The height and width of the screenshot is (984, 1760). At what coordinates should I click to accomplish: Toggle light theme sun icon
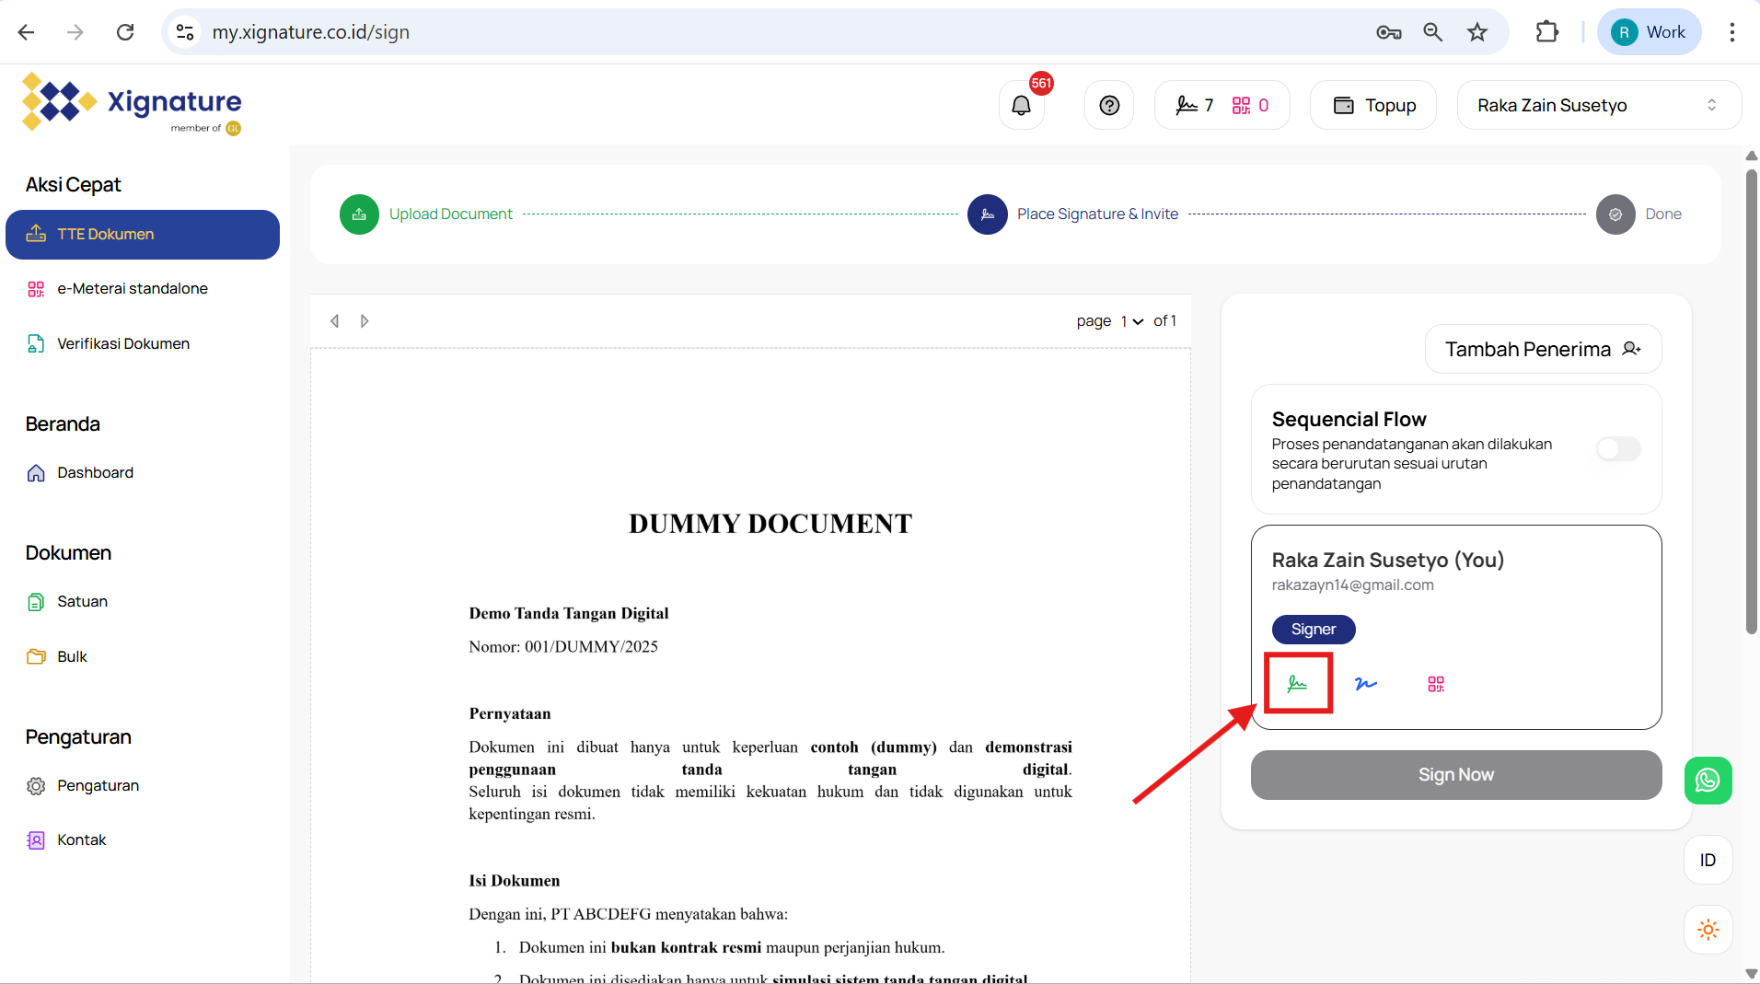tap(1708, 930)
